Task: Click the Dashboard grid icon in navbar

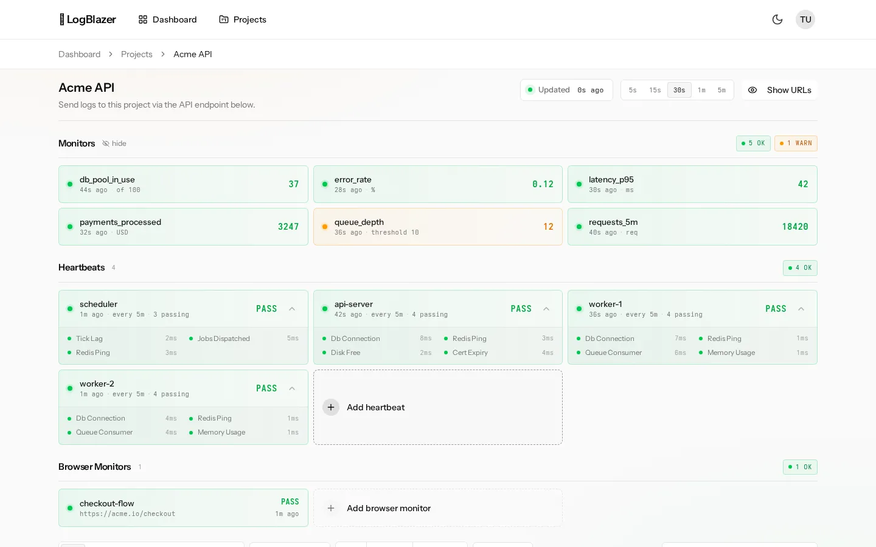Action: coord(143,19)
